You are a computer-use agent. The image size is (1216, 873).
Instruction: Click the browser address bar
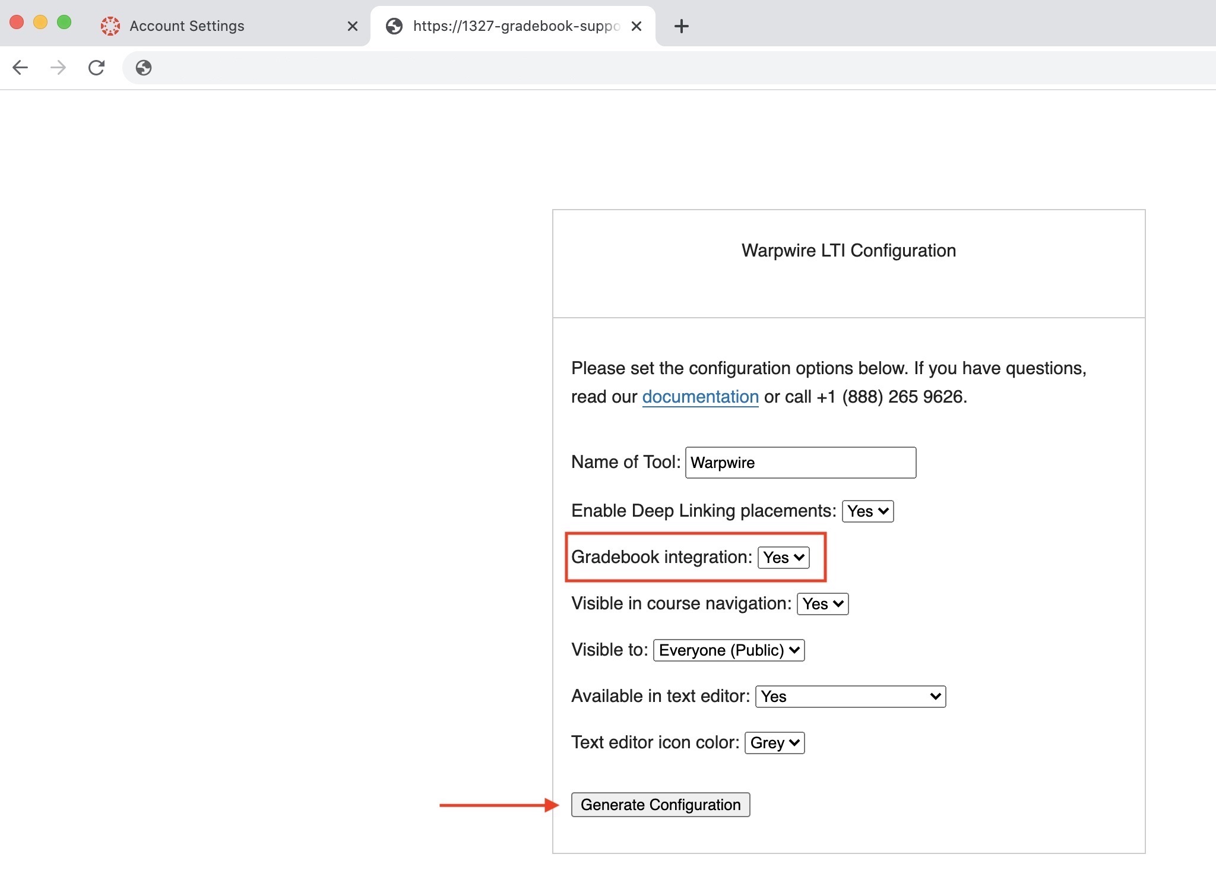(x=653, y=68)
